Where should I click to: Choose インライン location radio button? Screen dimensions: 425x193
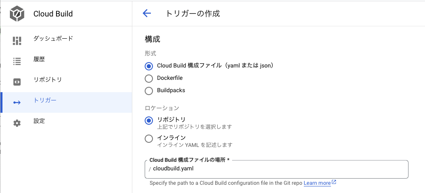(x=149, y=139)
